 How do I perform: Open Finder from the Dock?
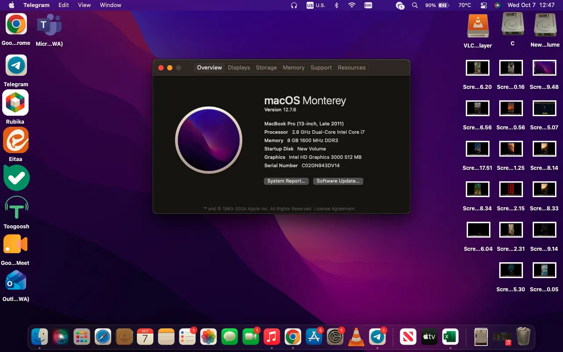click(x=40, y=337)
